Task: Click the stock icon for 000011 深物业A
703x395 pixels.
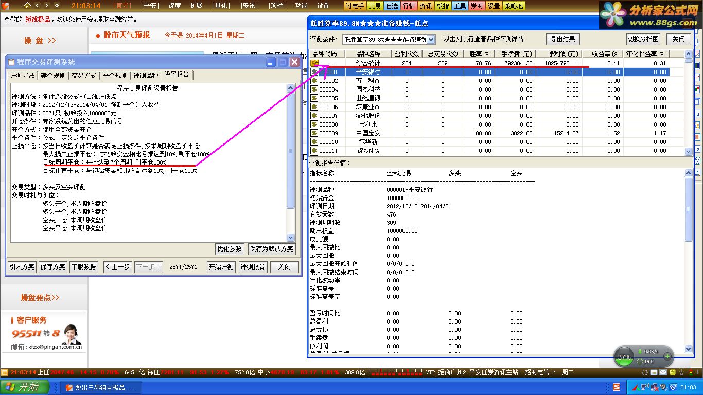Action: (314, 151)
